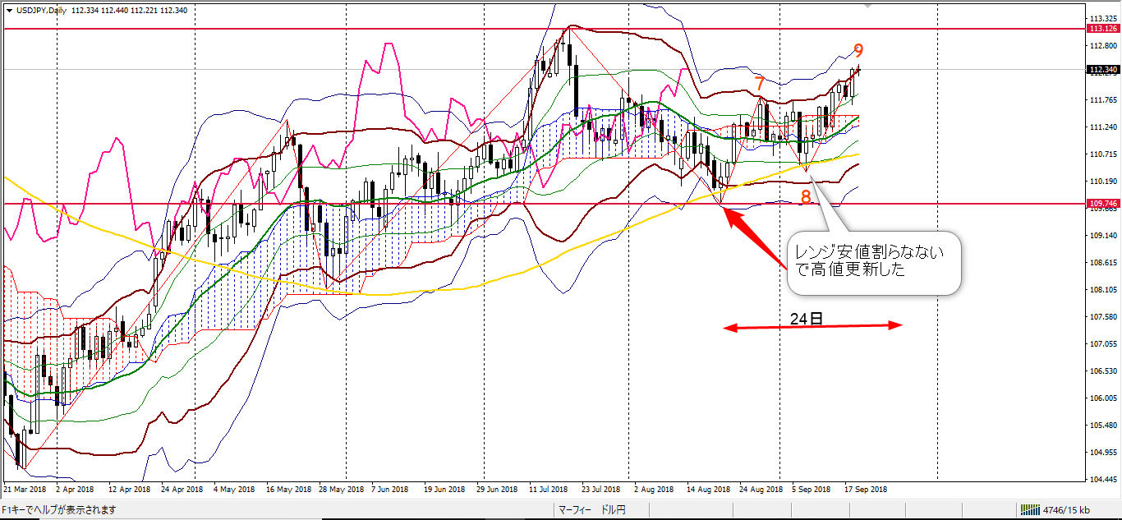Click the F1キーでヘルプが表示されます help message
The width and height of the screenshot is (1122, 520).
[x=59, y=509]
